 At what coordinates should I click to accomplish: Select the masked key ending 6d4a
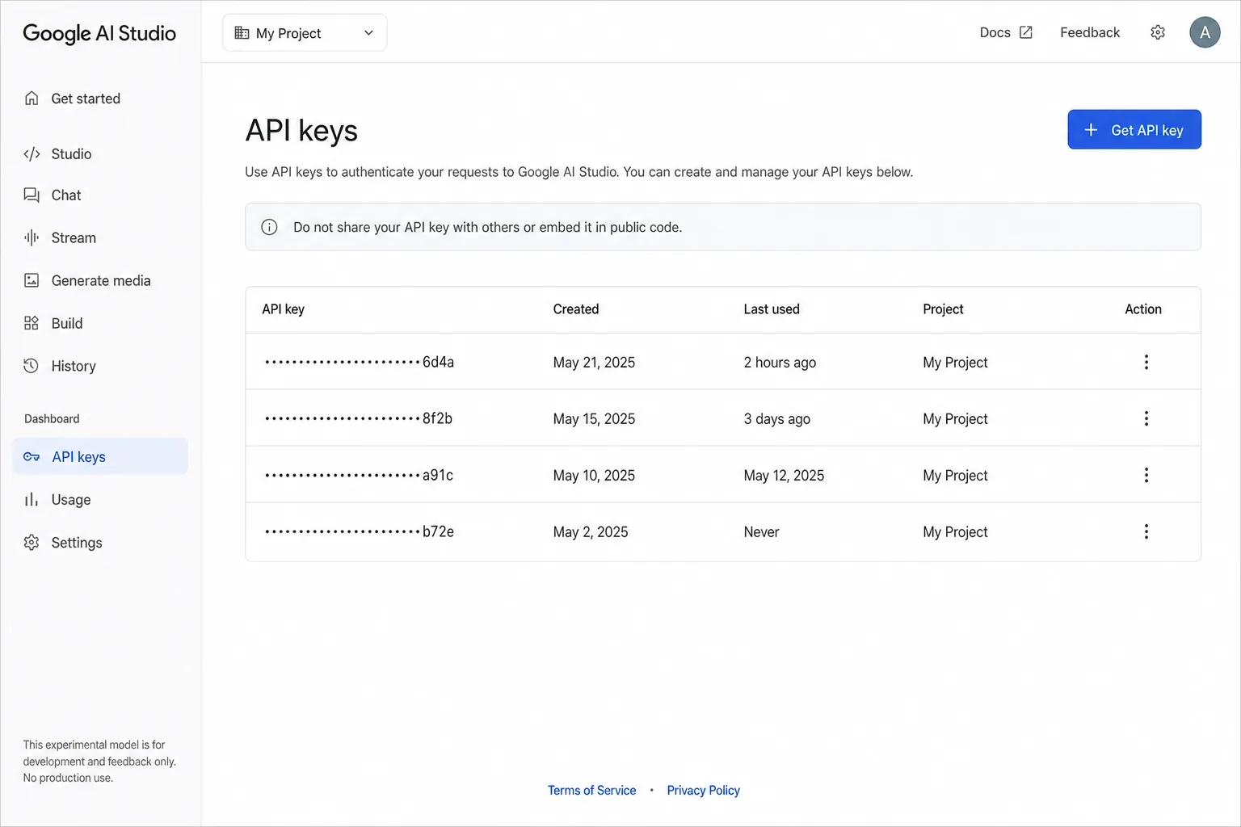360,362
